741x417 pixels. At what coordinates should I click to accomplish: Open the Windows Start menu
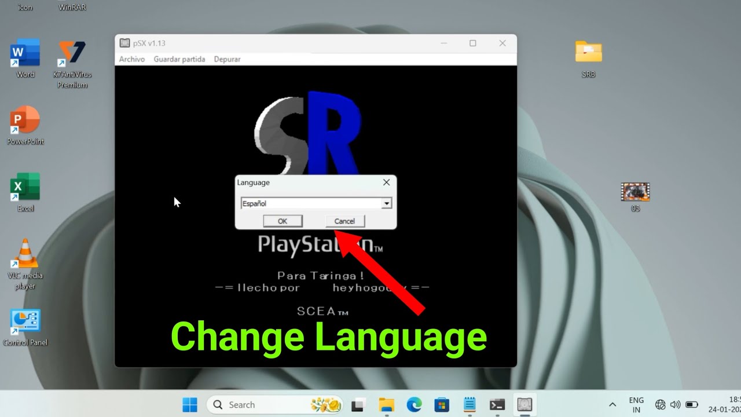(189, 404)
